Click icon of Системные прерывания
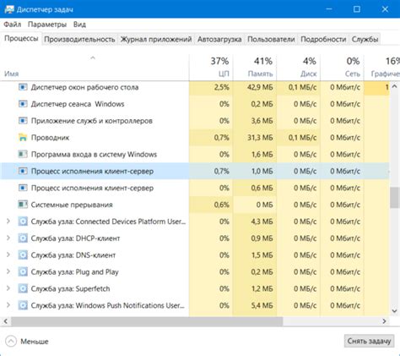The image size is (400, 356). point(23,205)
